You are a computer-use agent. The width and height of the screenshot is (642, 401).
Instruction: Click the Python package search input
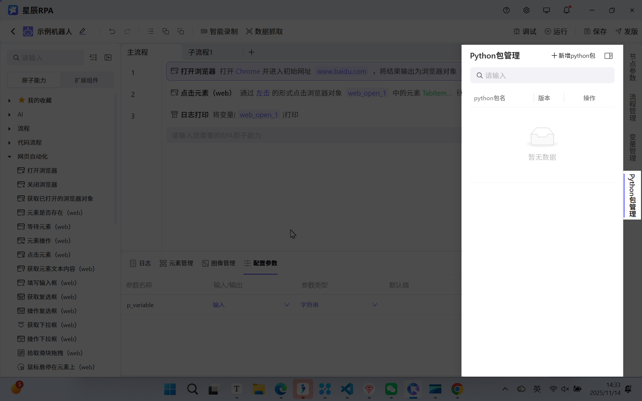click(542, 75)
